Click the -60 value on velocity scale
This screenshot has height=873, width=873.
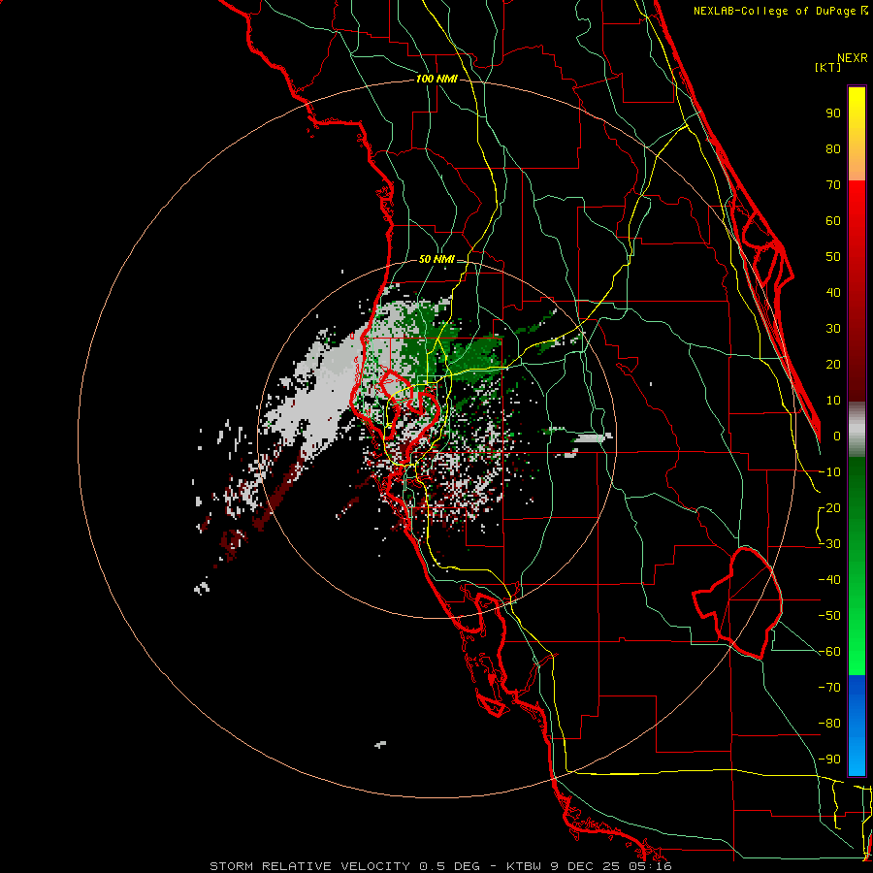[x=829, y=652]
